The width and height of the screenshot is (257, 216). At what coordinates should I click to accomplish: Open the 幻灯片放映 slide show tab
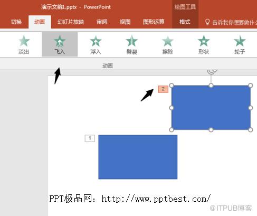[x=71, y=22]
